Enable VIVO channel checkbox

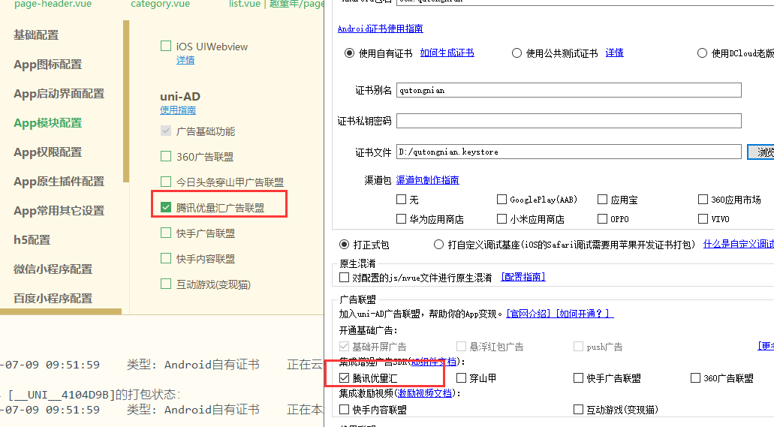point(703,218)
